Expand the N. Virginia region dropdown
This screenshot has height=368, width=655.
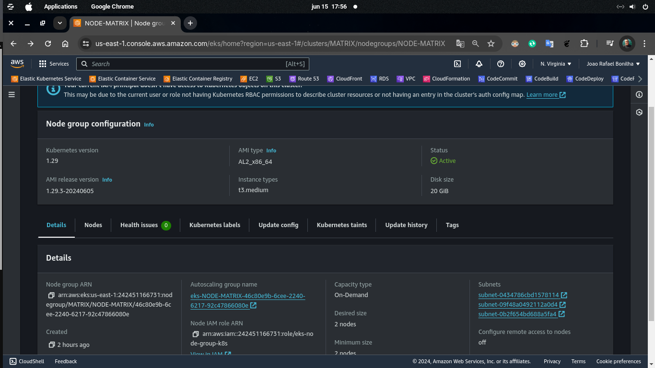pos(556,64)
